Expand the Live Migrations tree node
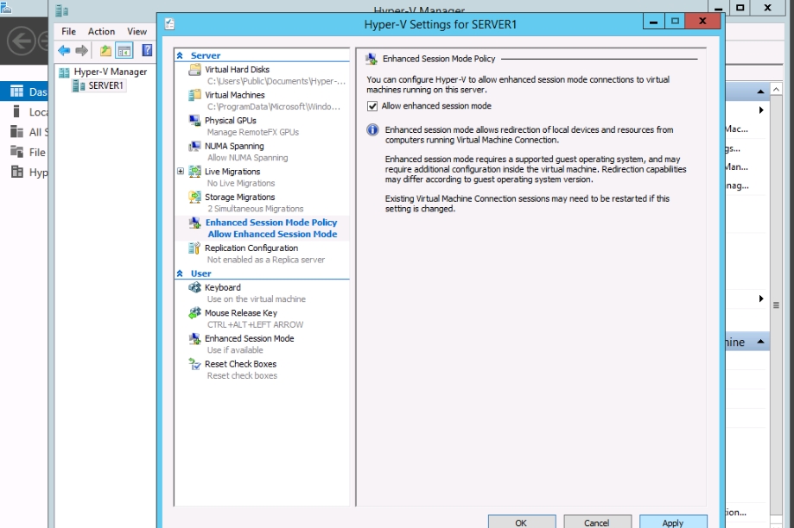794x528 pixels. coord(181,172)
